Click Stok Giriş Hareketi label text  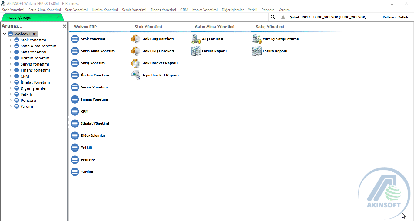[158, 39]
